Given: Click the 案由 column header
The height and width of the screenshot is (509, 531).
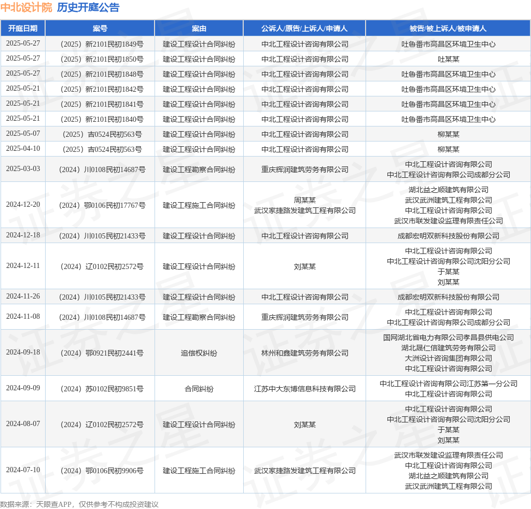Looking at the screenshot, I should [199, 29].
